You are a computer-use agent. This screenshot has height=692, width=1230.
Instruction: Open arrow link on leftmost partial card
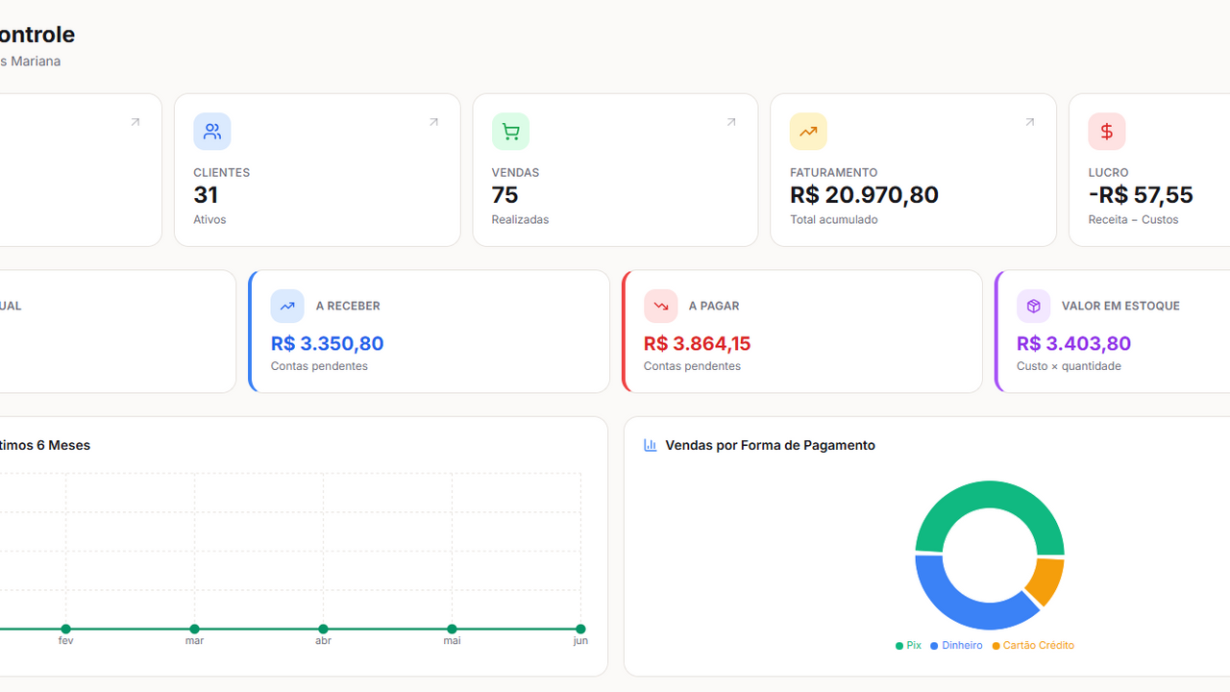[135, 122]
